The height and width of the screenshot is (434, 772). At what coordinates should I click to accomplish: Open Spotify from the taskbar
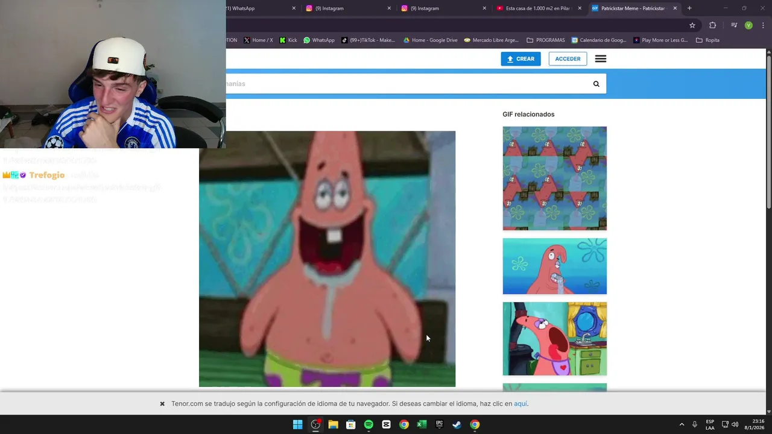(x=369, y=424)
